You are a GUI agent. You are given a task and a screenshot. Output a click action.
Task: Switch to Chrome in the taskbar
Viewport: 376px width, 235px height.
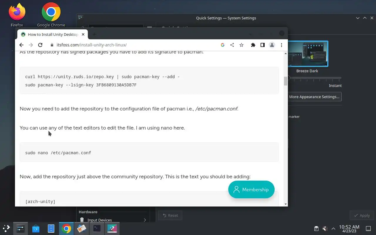coord(66,228)
